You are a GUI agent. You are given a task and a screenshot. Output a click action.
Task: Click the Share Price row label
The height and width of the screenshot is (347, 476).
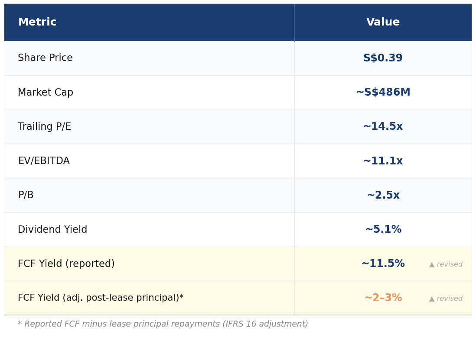pyautogui.click(x=45, y=58)
